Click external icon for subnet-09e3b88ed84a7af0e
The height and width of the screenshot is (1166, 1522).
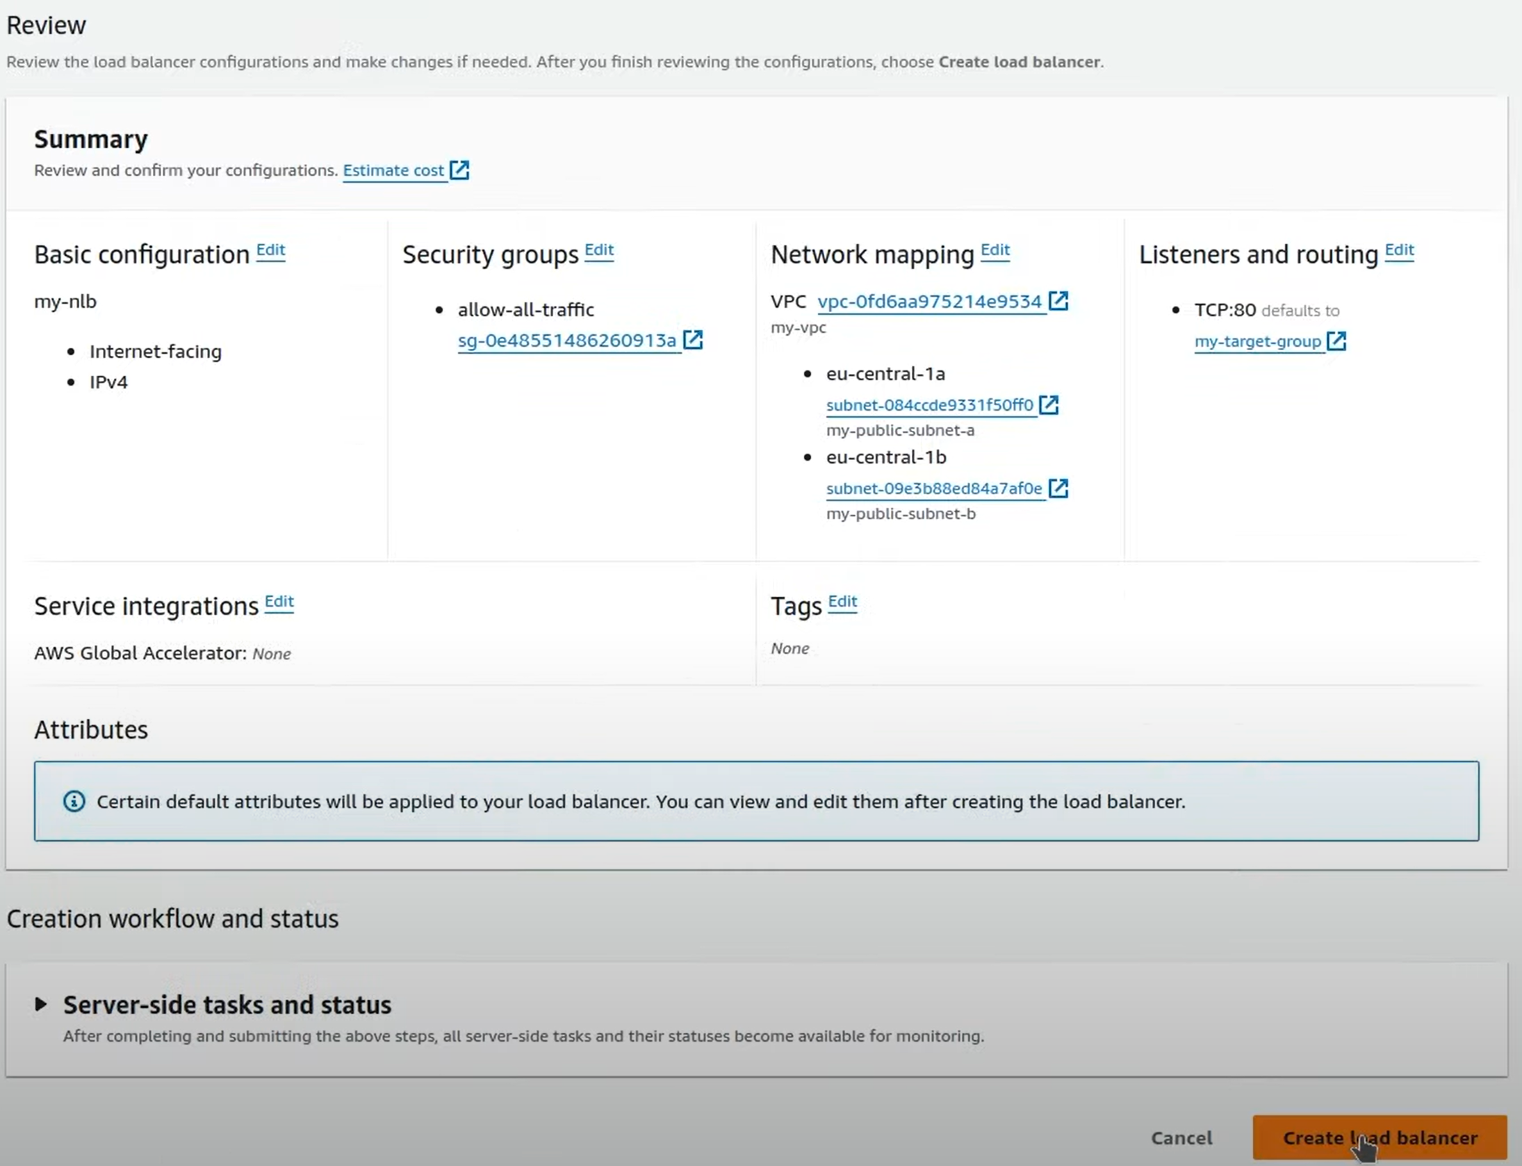[x=1058, y=488]
